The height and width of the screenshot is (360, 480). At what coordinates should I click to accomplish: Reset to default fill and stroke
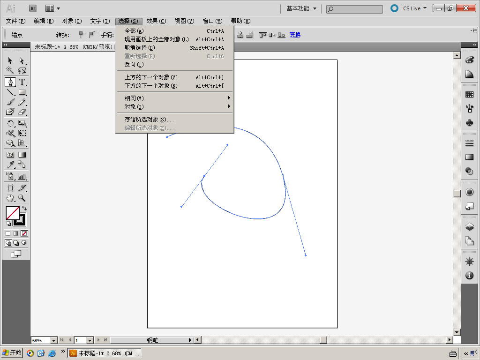(x=8, y=224)
